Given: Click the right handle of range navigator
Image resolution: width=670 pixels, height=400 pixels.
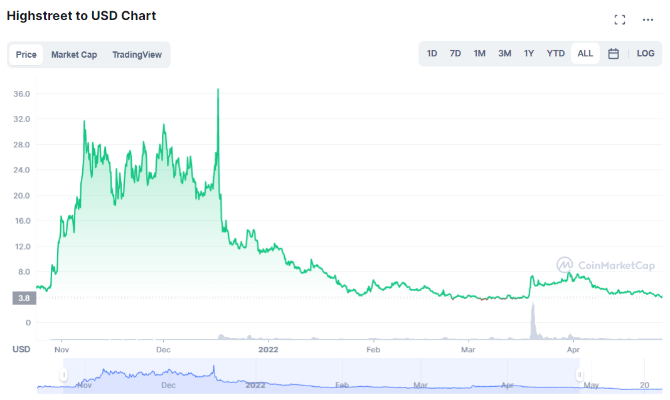Looking at the screenshot, I should (x=580, y=376).
